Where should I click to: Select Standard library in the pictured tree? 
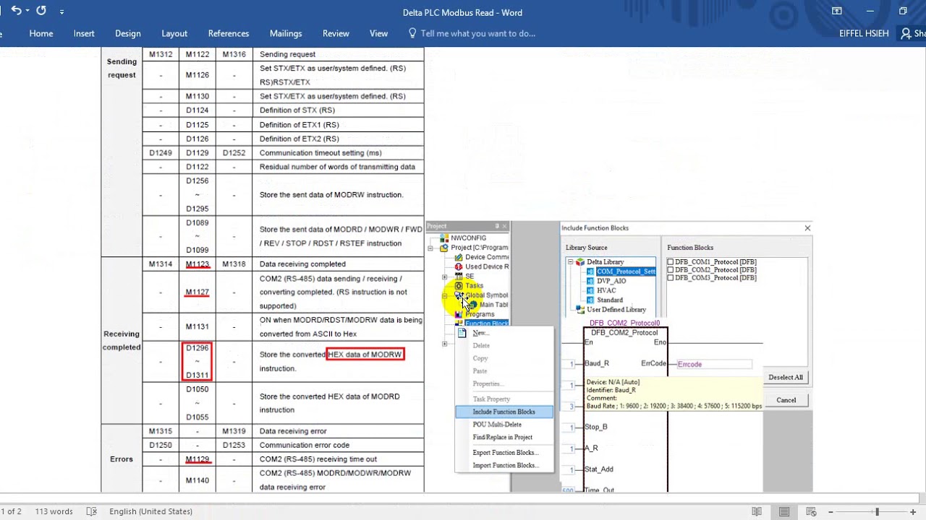610,300
